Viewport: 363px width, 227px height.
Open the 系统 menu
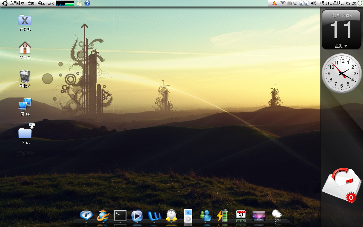click(x=41, y=3)
